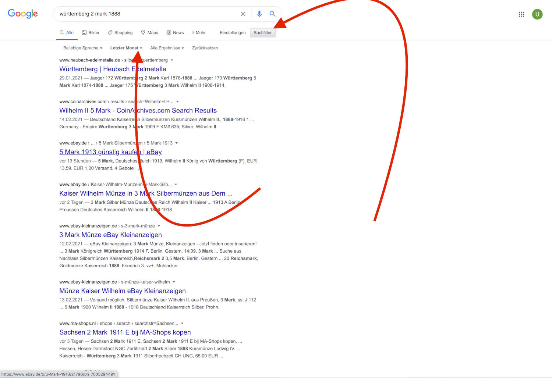Clear the search box with X icon
The image size is (552, 378).
tap(243, 14)
